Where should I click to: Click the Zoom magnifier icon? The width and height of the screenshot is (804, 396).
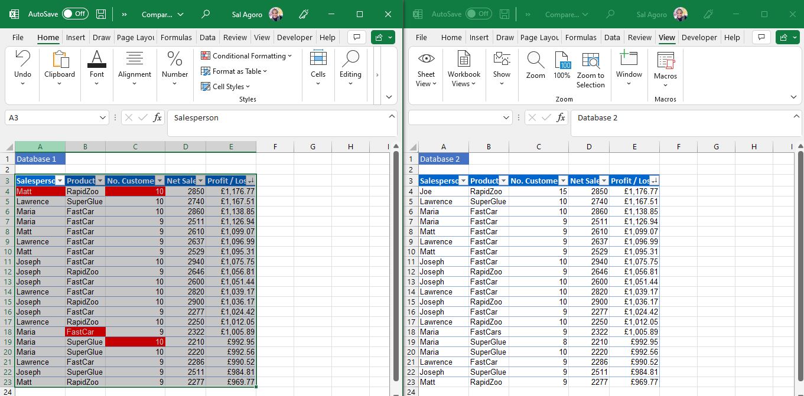(x=535, y=60)
